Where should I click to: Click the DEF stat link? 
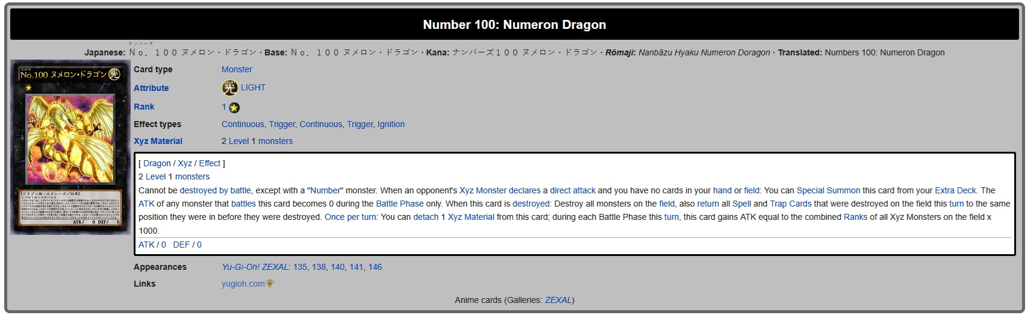[181, 245]
